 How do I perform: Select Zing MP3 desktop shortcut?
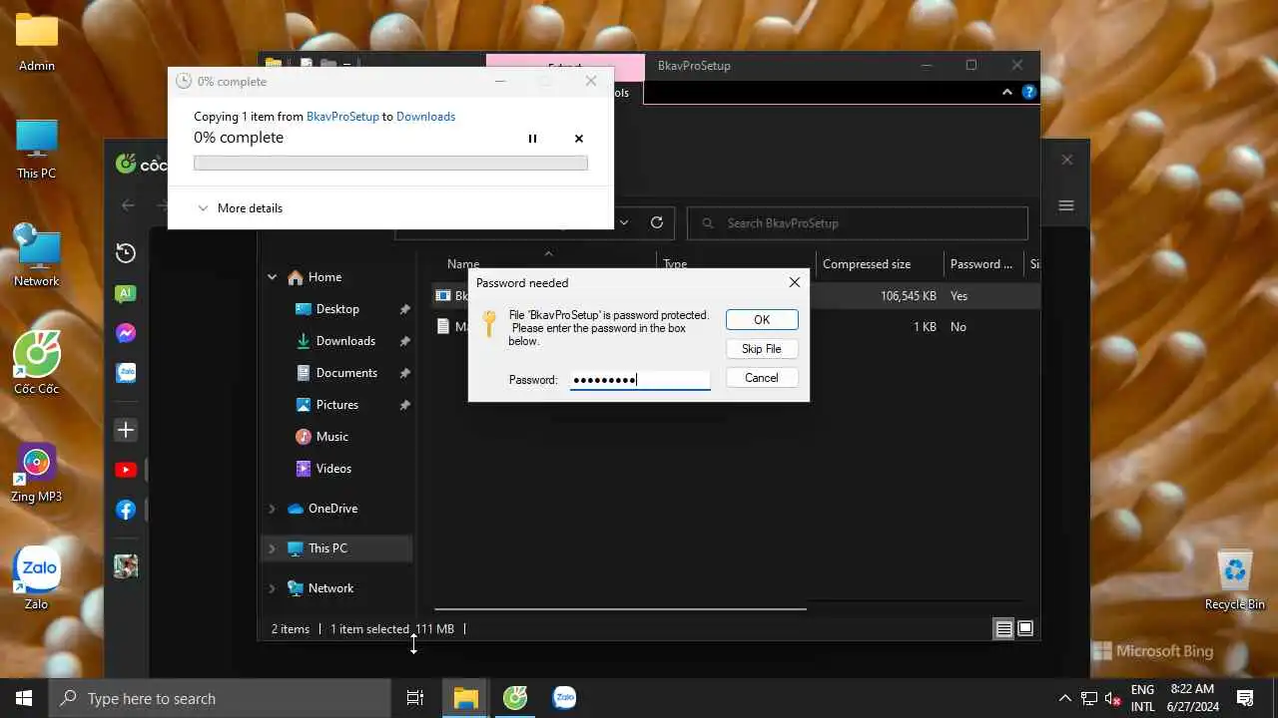coord(36,473)
